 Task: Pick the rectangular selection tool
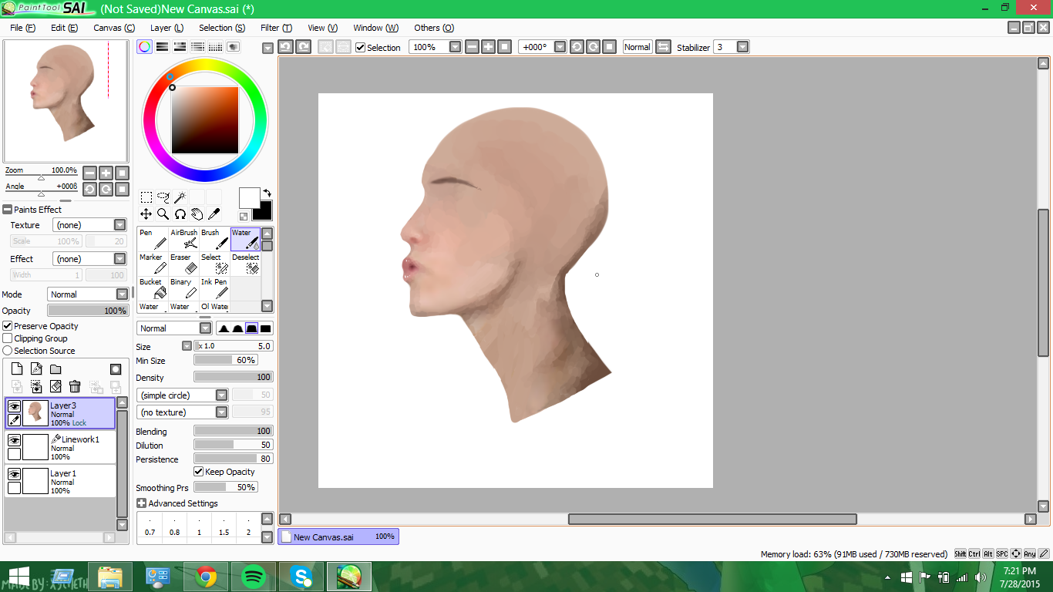pyautogui.click(x=146, y=197)
